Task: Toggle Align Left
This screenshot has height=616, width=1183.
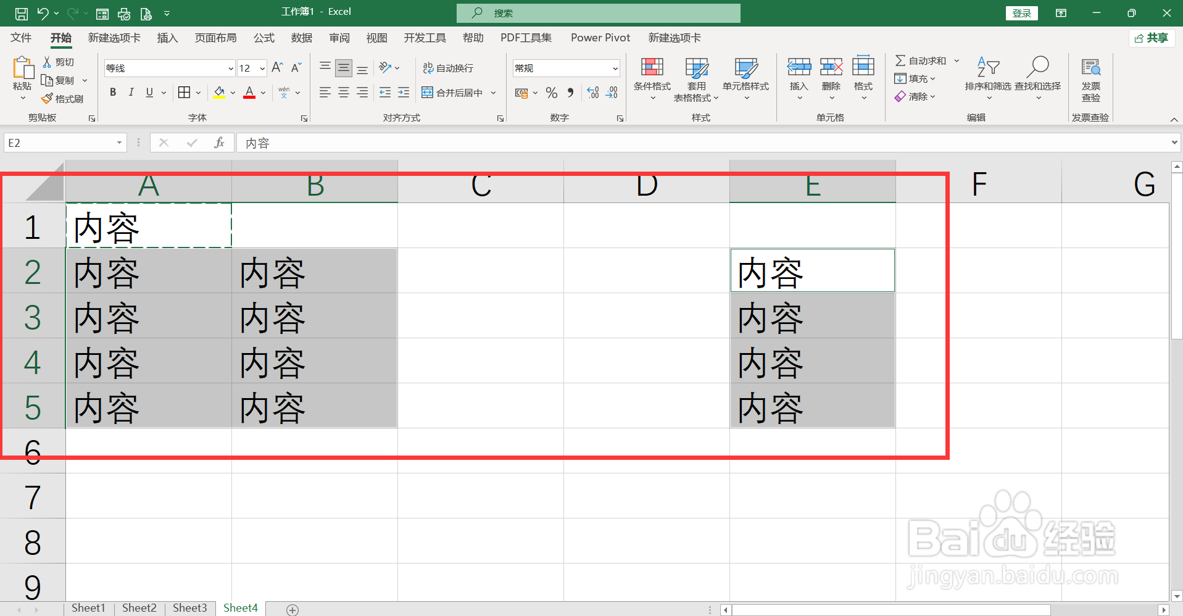Action: (x=325, y=93)
